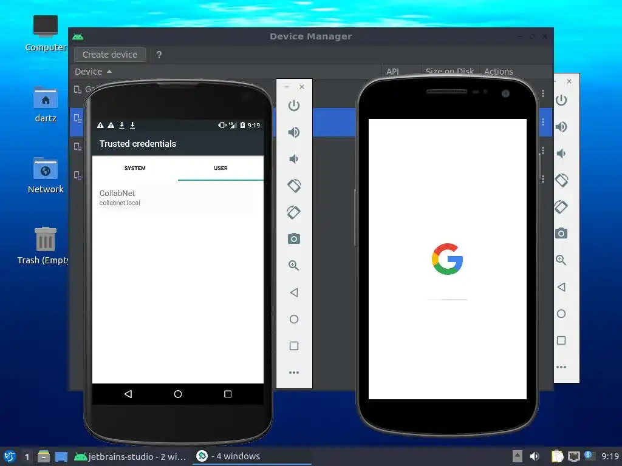Open actions menu for highlighted device row

[x=543, y=122]
